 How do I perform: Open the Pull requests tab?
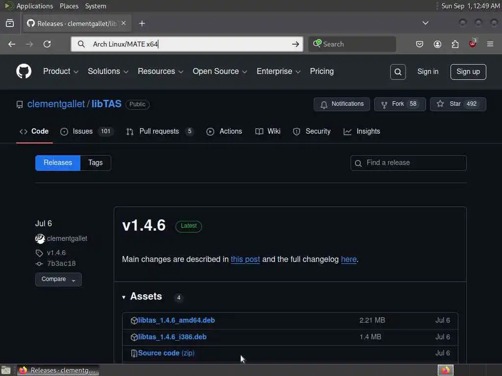coord(160,131)
